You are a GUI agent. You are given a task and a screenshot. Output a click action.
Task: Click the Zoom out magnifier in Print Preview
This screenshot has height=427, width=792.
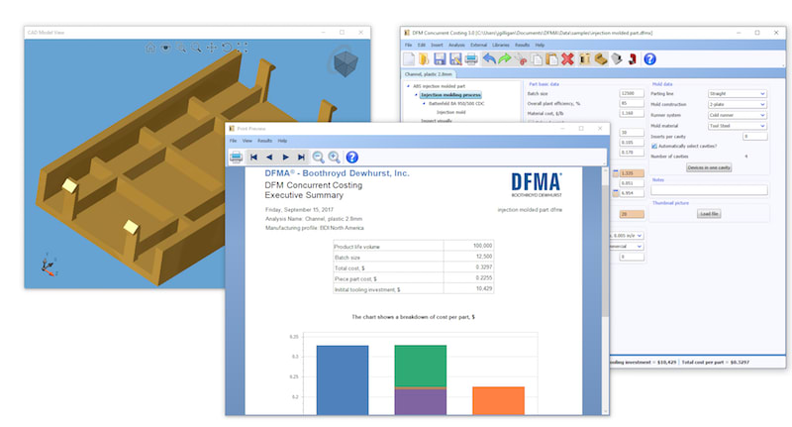[x=318, y=158]
